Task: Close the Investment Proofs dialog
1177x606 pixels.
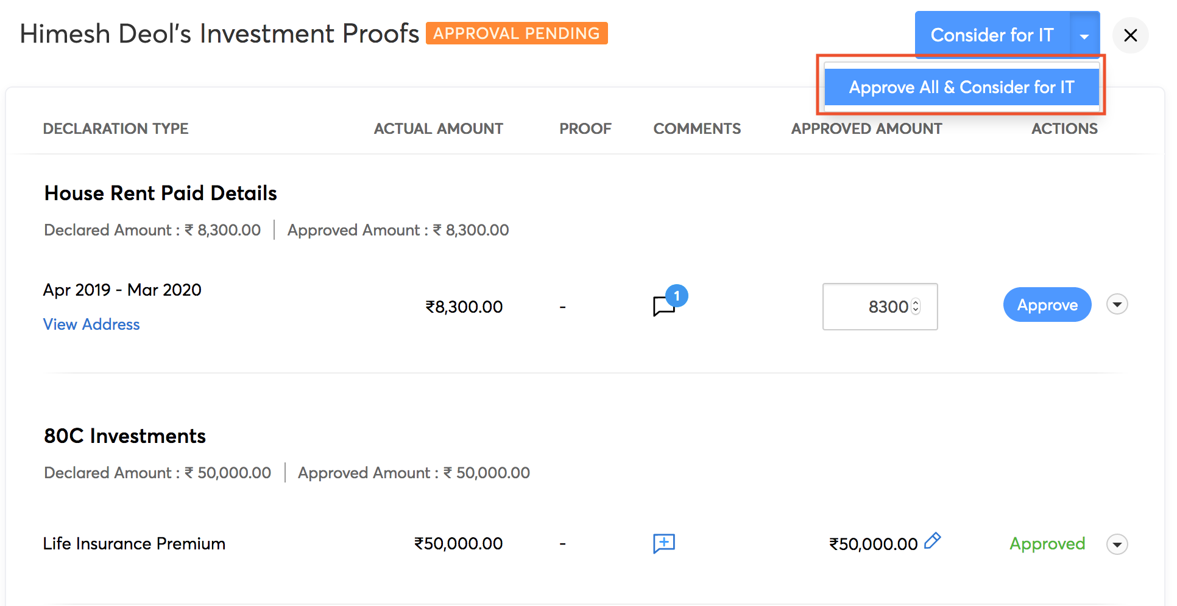Action: (1130, 35)
